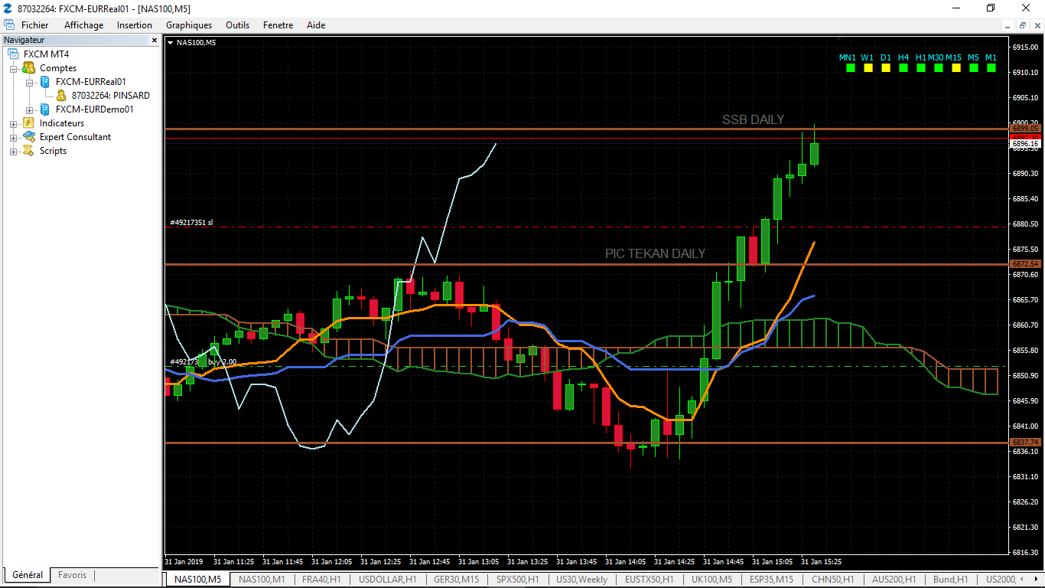Click the yellow D1 timeframe square
1045x588 pixels.
click(886, 68)
